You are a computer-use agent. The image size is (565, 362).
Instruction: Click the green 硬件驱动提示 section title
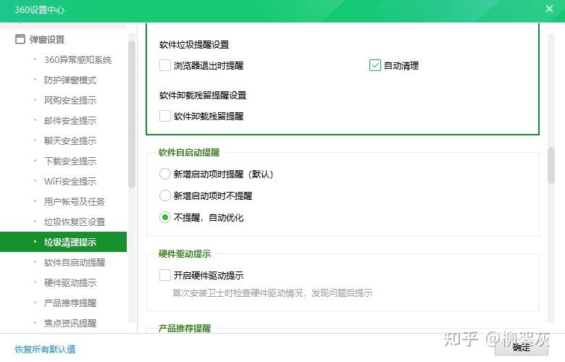[185, 253]
